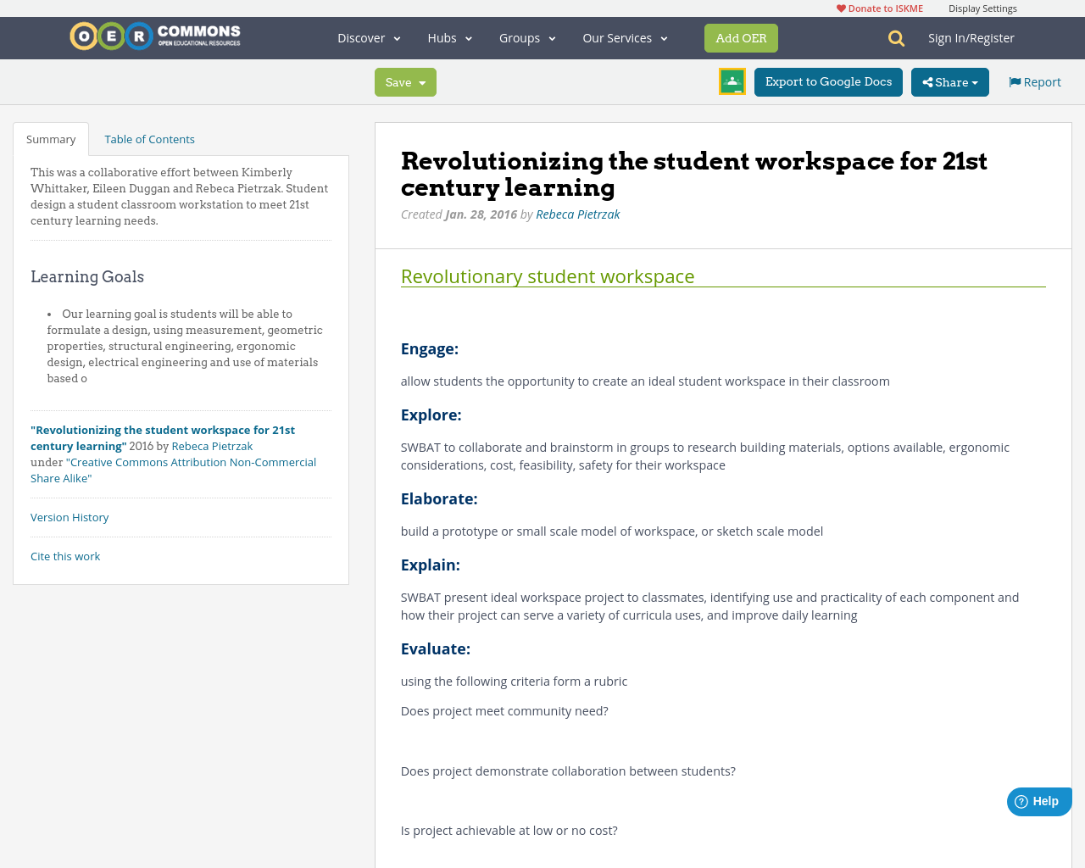Expand the Discover menu
Image resolution: width=1085 pixels, height=868 pixels.
[369, 38]
